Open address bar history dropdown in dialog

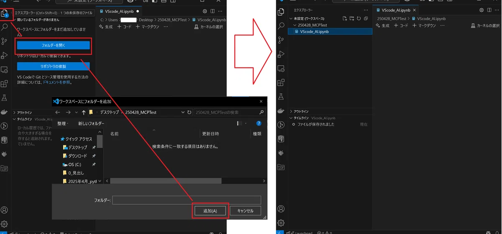183,112
